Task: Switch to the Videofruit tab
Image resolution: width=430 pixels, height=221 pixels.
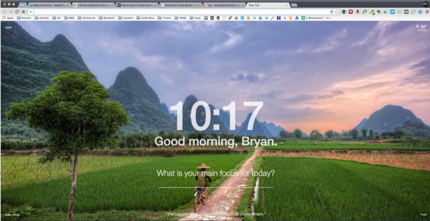Action: coord(180,5)
